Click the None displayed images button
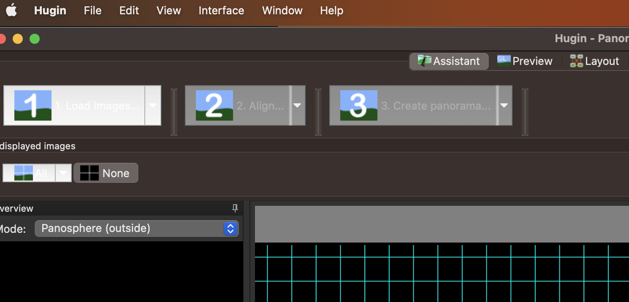The image size is (629, 302). pyautogui.click(x=106, y=173)
